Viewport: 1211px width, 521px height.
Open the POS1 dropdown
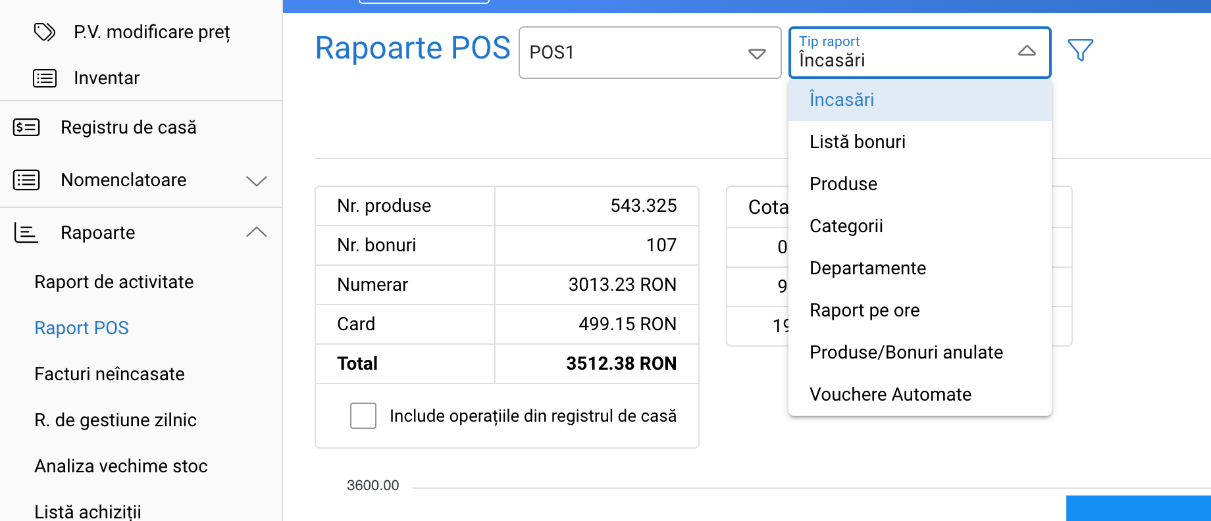650,53
